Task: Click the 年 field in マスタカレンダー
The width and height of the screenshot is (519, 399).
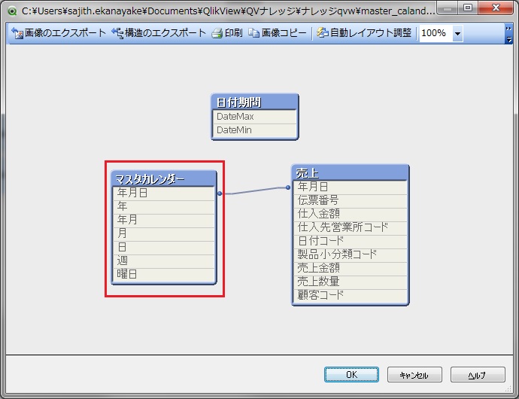Action: (164, 207)
